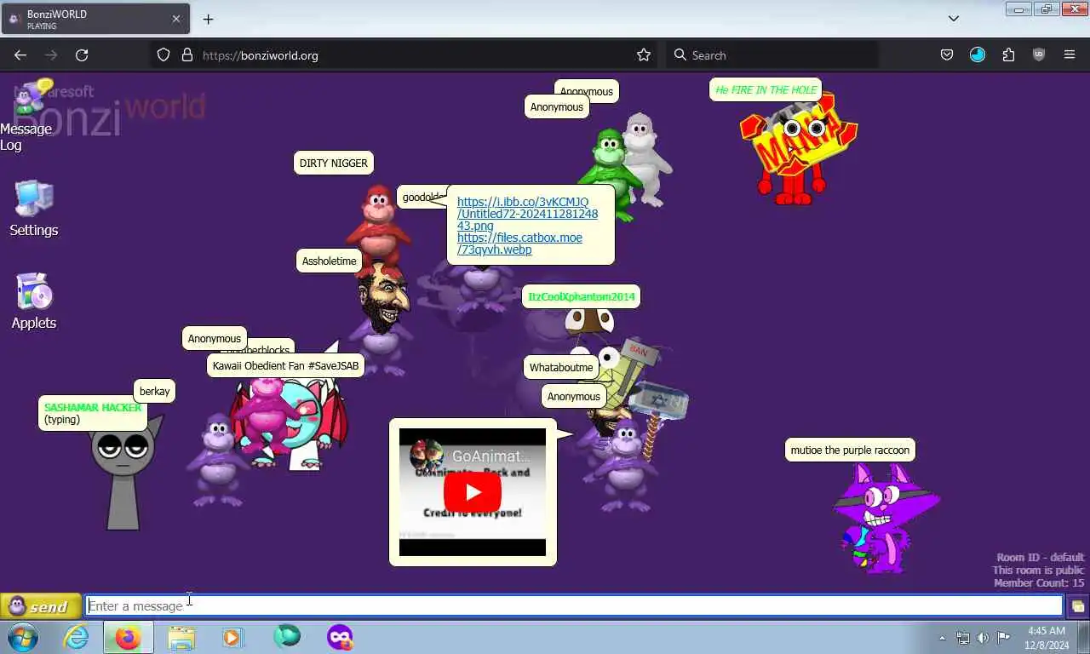
Task: Open the purple mask taskbar app
Action: point(340,637)
